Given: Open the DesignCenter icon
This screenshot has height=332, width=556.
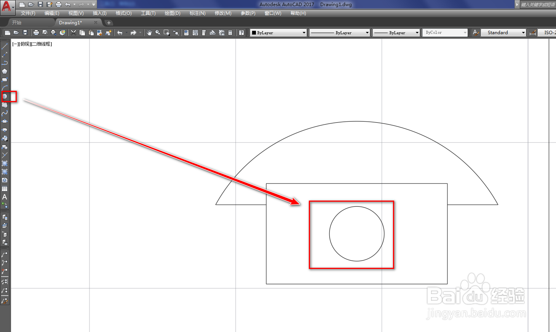Looking at the screenshot, I should point(195,33).
